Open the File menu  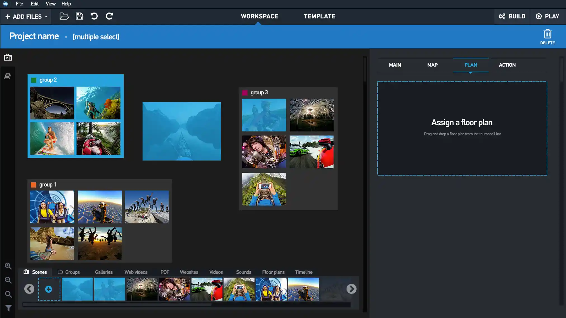click(19, 4)
